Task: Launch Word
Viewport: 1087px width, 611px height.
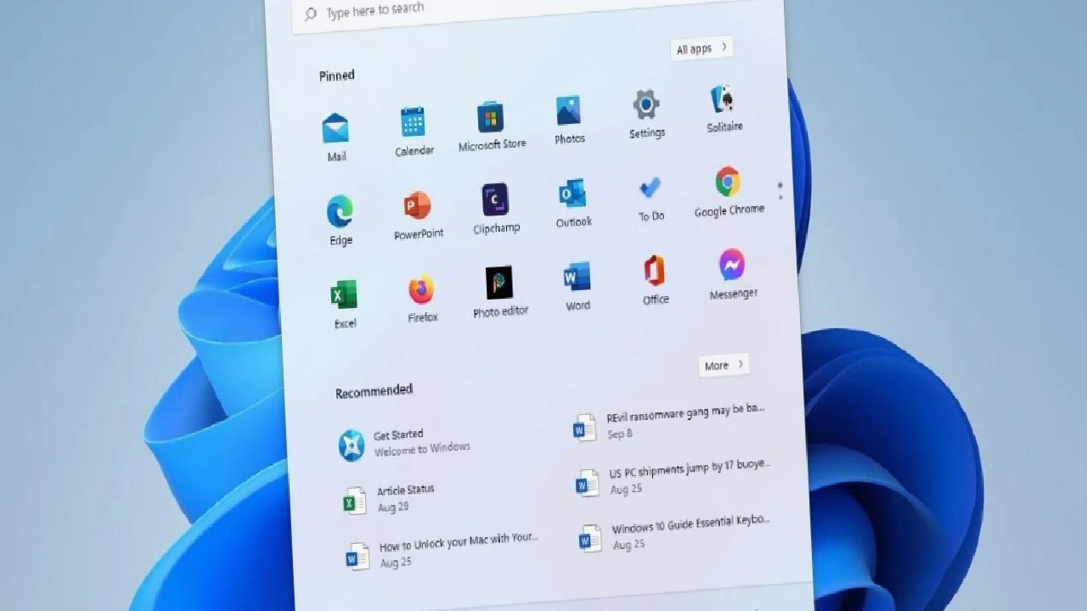Action: click(x=577, y=287)
